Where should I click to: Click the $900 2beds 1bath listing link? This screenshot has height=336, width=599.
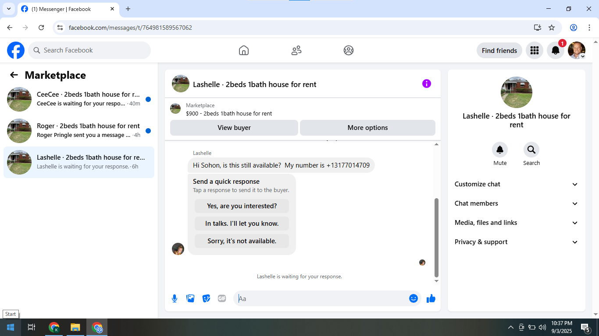(x=229, y=113)
